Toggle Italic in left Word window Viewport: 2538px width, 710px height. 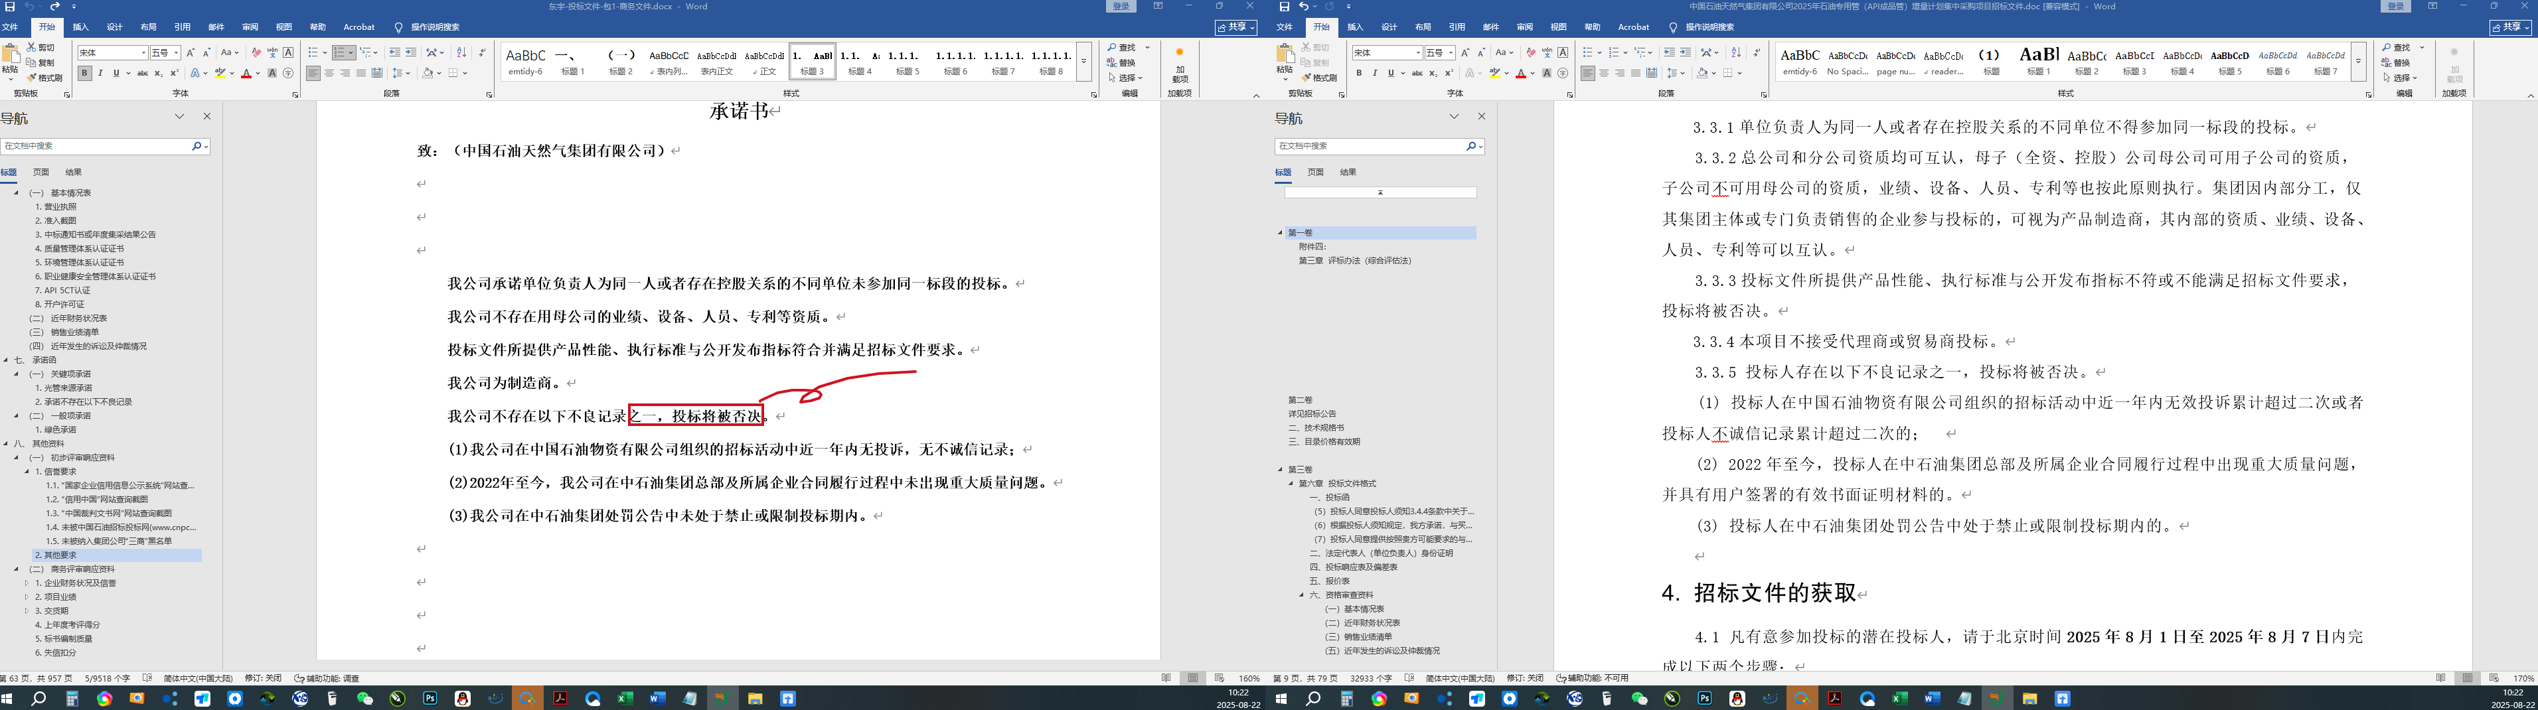[100, 73]
